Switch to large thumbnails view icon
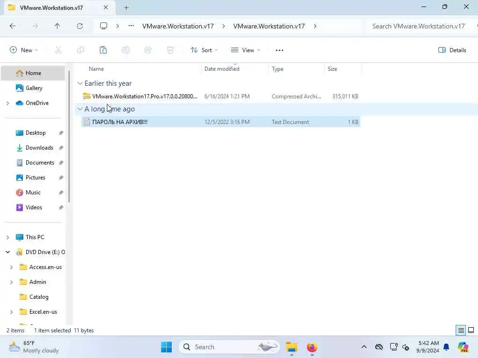478x358 pixels. [x=471, y=330]
